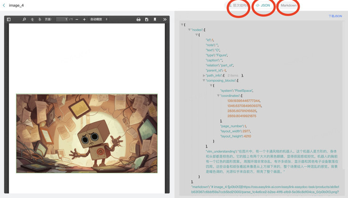
Task: Collapse the "composing_blocks" array
Action: point(204,81)
